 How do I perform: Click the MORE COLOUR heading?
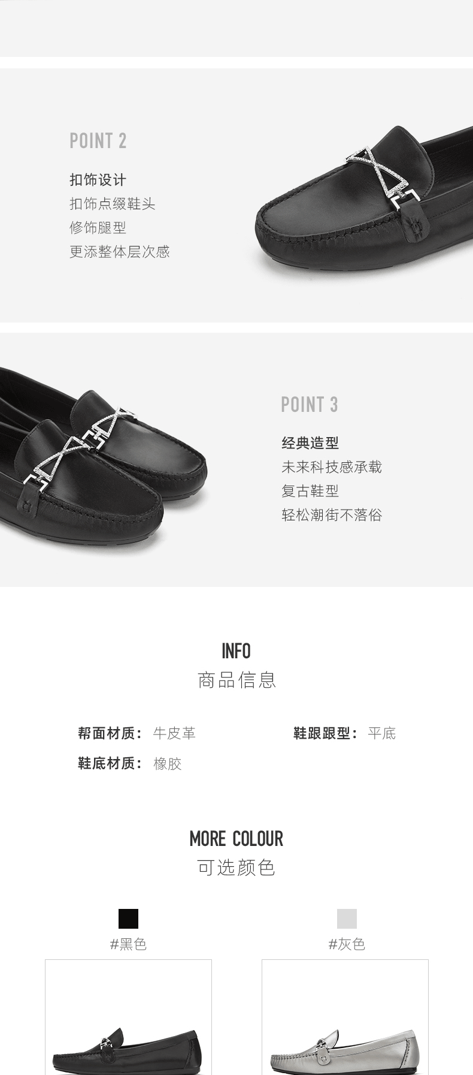(236, 839)
